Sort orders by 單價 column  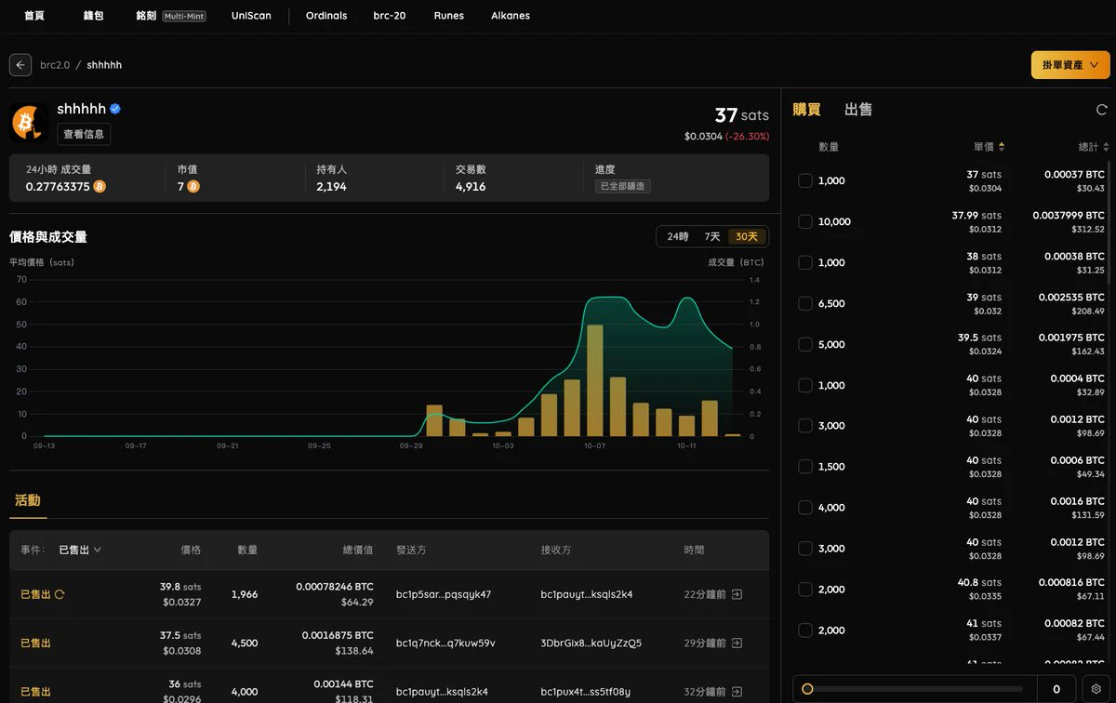989,147
